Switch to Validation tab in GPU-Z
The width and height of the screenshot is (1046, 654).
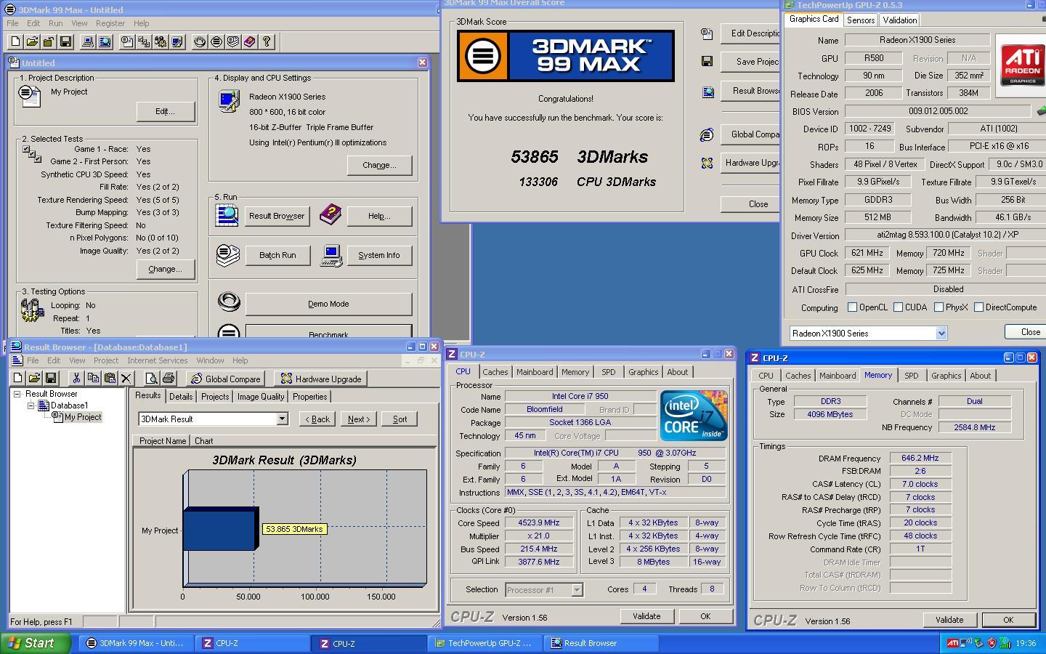point(899,20)
